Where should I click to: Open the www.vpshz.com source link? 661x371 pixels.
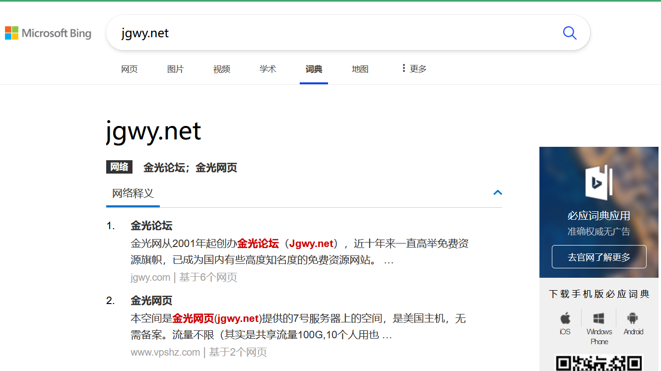point(165,352)
